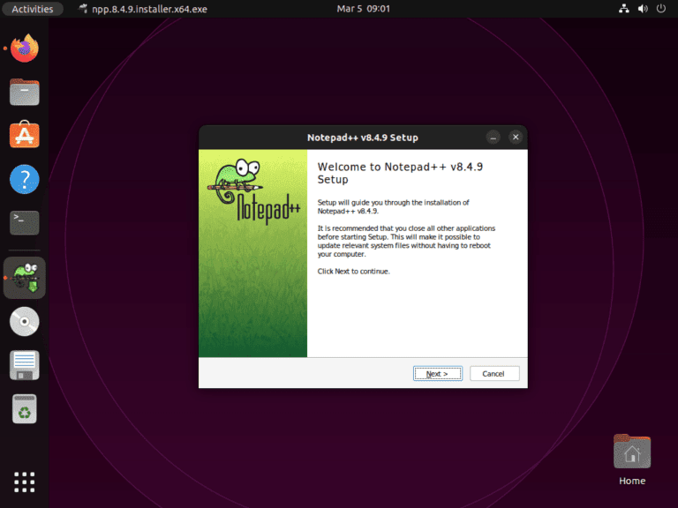Launch Terminal from the dock
The width and height of the screenshot is (678, 508).
coord(25,223)
